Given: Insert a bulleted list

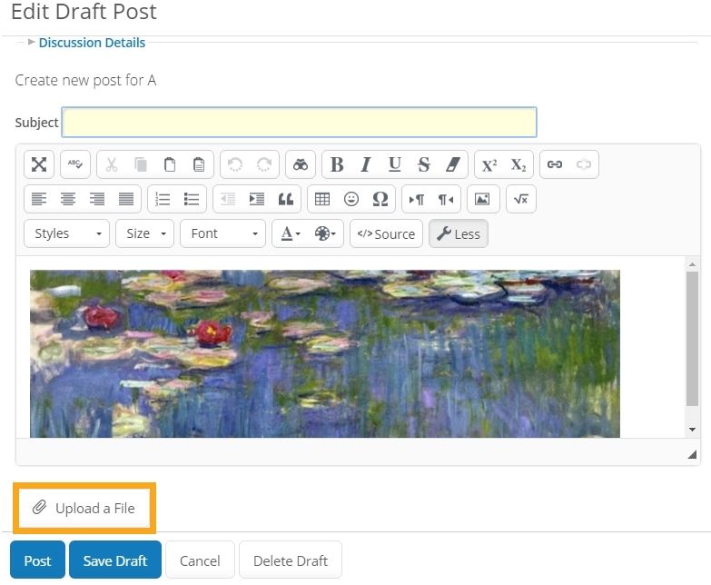Looking at the screenshot, I should pyautogui.click(x=192, y=199).
